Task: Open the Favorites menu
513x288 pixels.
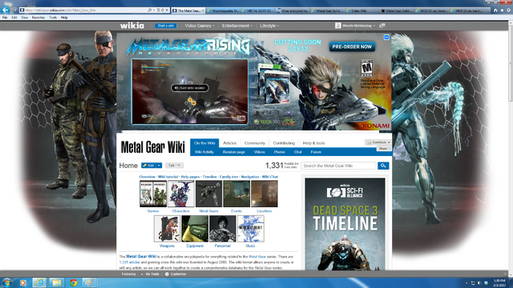Action: (38, 18)
